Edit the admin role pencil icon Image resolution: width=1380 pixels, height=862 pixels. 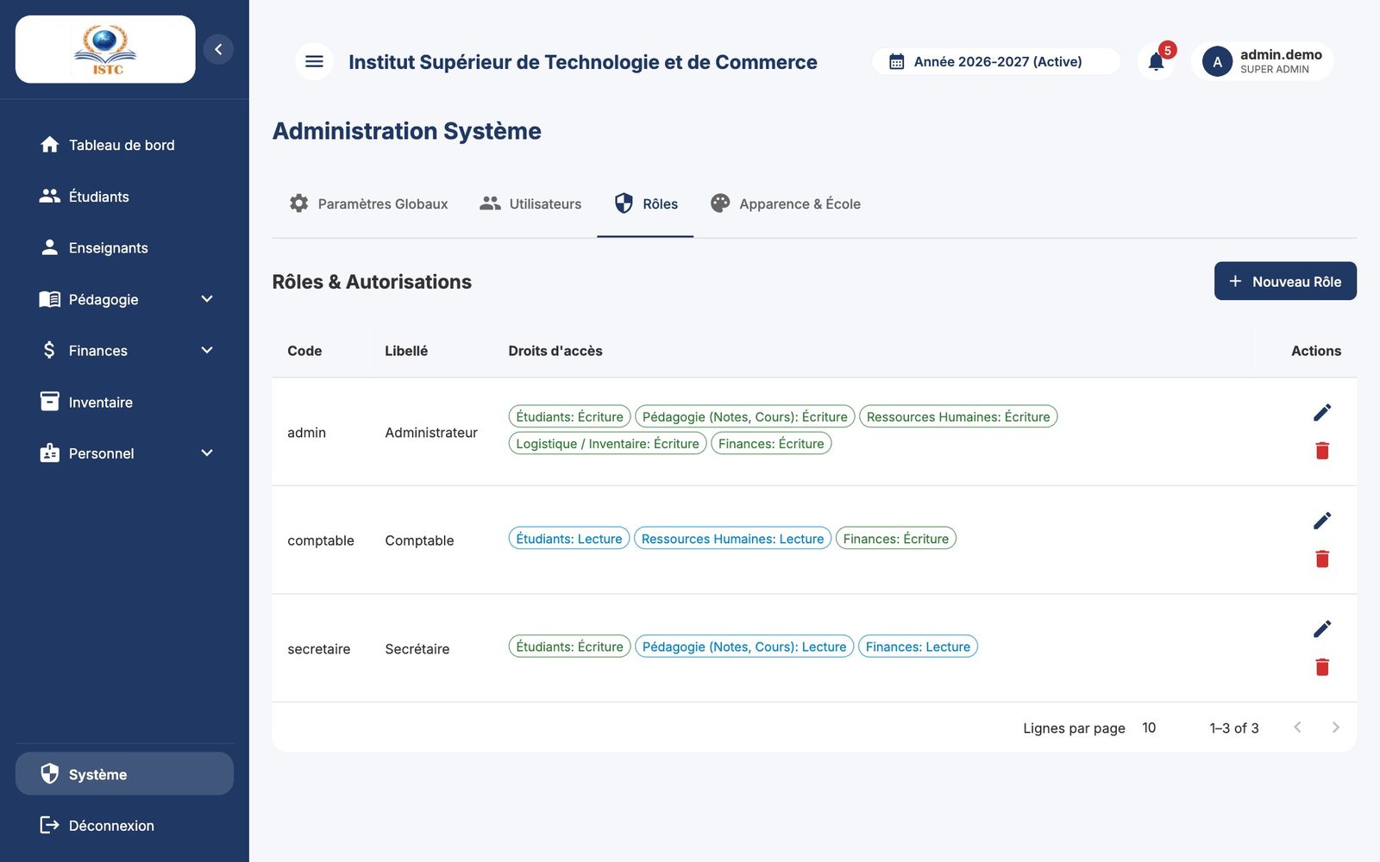(x=1322, y=413)
